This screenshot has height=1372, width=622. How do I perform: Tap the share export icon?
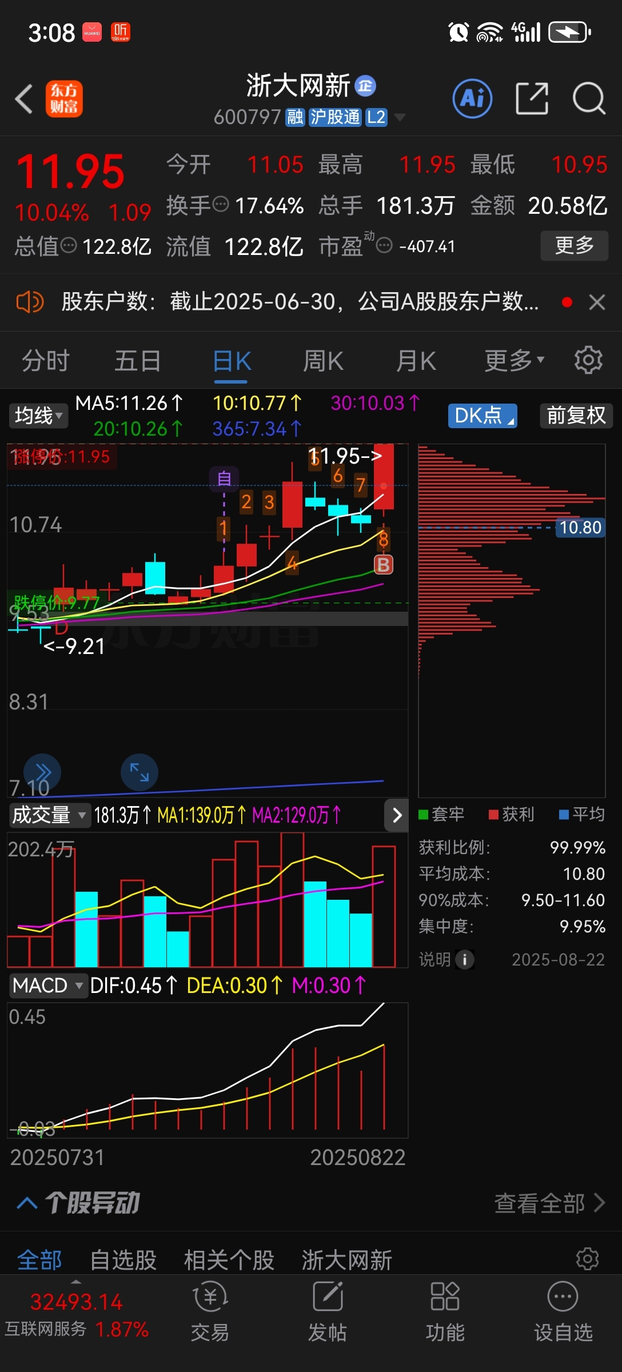point(532,99)
